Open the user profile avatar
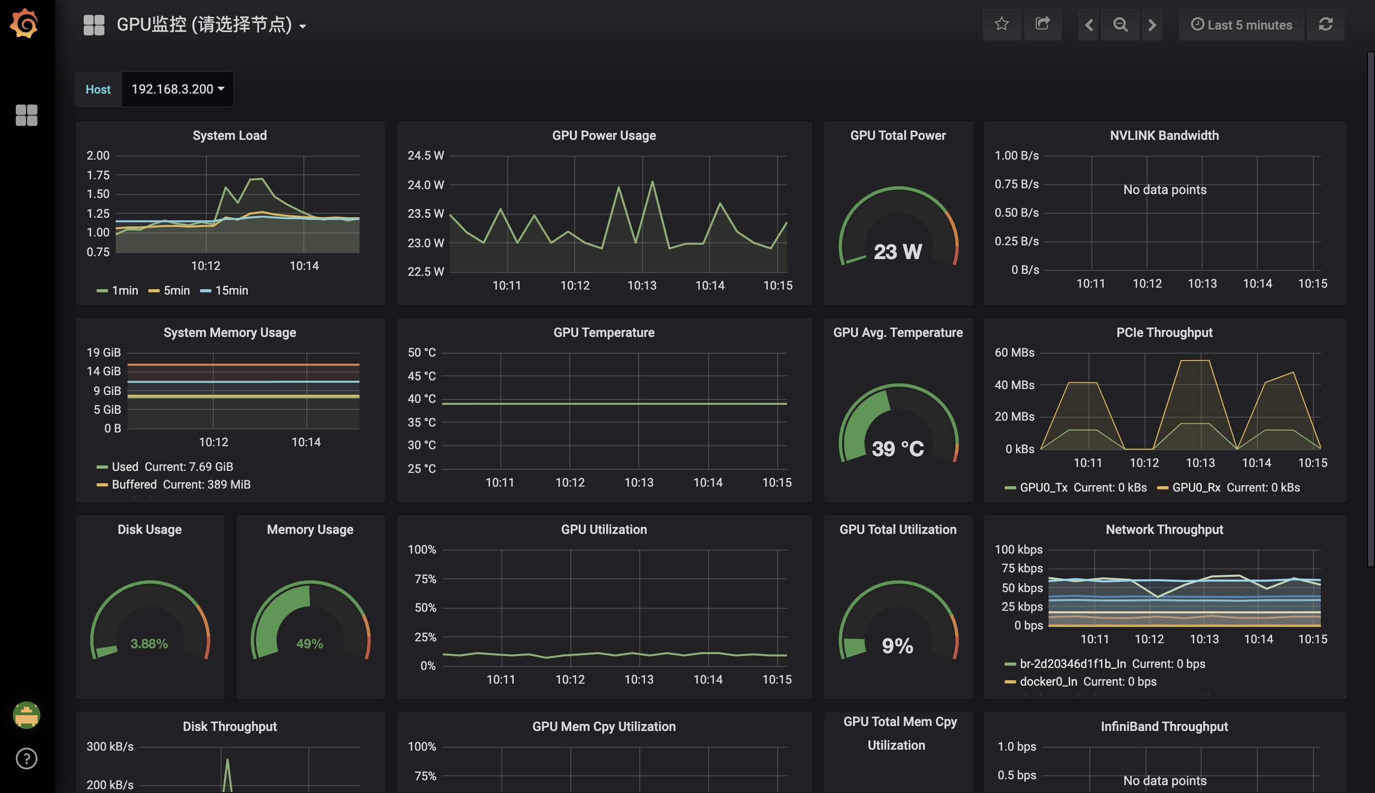Viewport: 1375px width, 793px height. point(26,715)
